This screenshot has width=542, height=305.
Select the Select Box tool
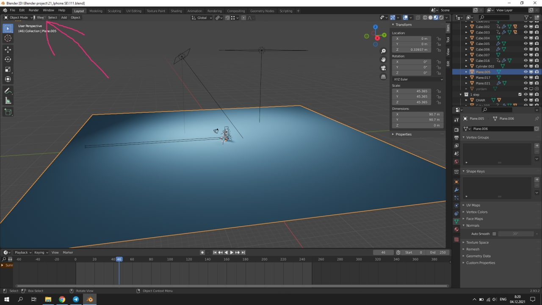[x=8, y=28]
